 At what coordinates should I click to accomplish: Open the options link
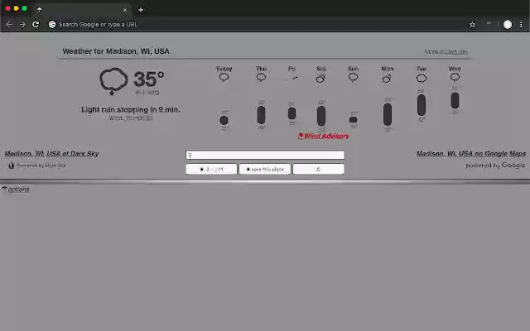tap(18, 189)
